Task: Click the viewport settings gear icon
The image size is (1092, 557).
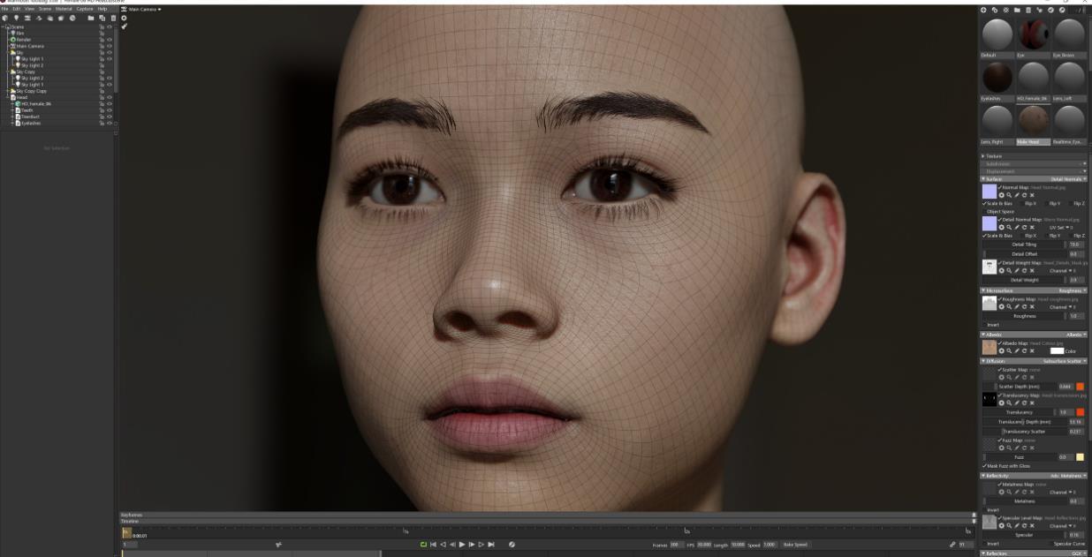Action: [125, 18]
